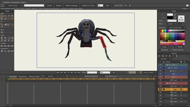Select the Select Points draw tool
This screenshot has height=107, width=190.
click(x=2, y=16)
